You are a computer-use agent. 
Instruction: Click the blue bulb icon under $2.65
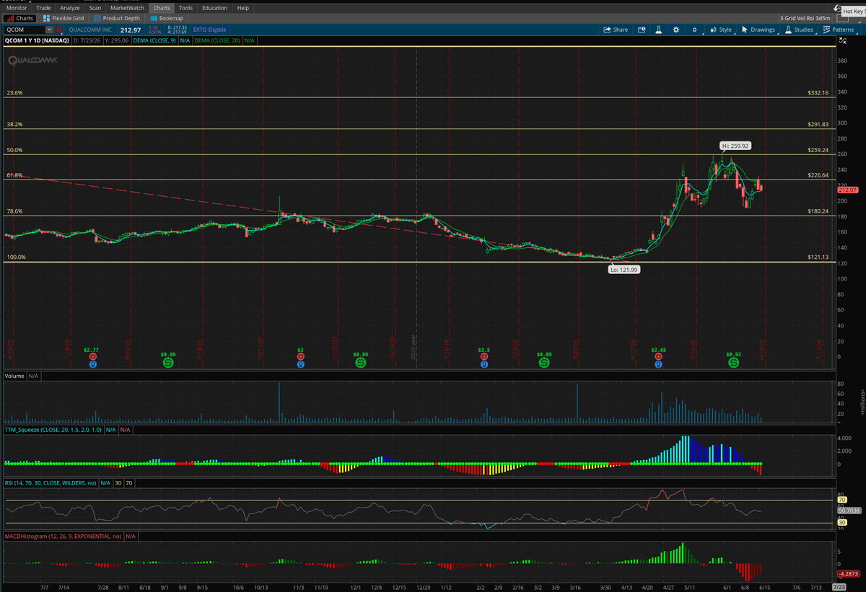(x=658, y=364)
